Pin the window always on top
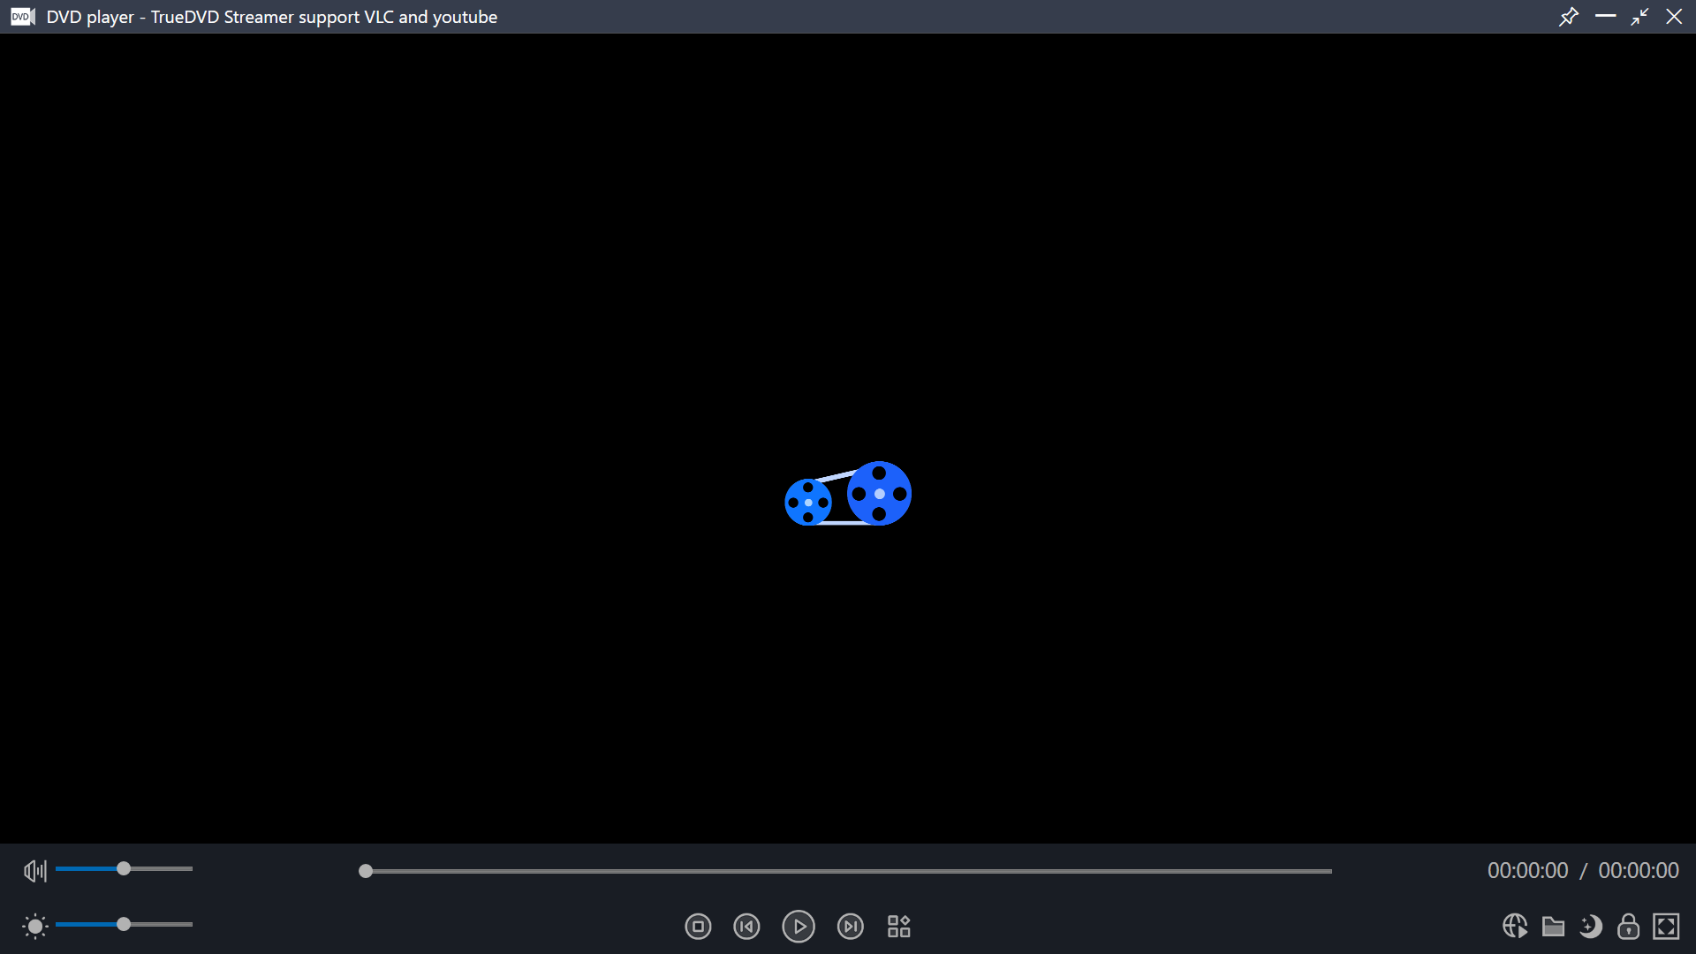The width and height of the screenshot is (1696, 954). click(x=1570, y=16)
